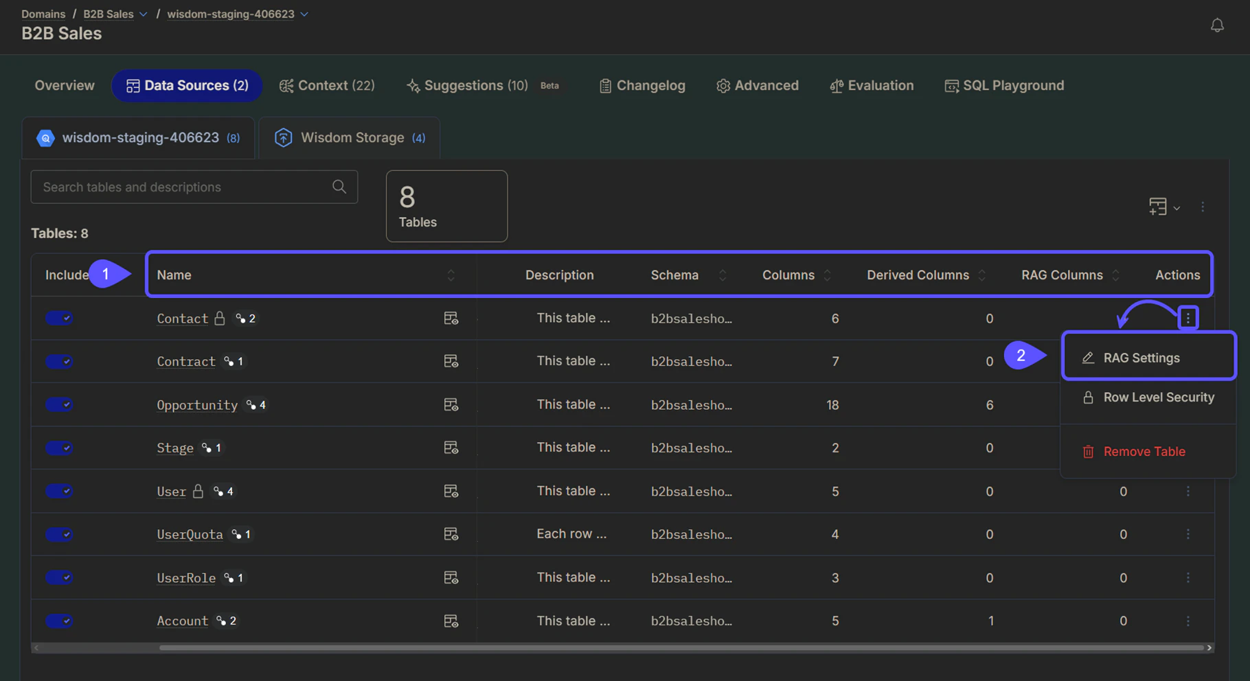Click the horizontal table scrollbar

coord(681,647)
